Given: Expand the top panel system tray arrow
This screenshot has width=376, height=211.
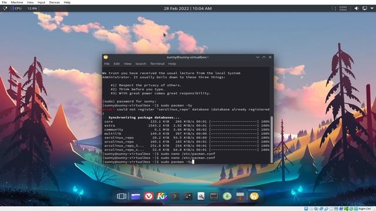Looking at the screenshot, I should pyautogui.click(x=372, y=8).
